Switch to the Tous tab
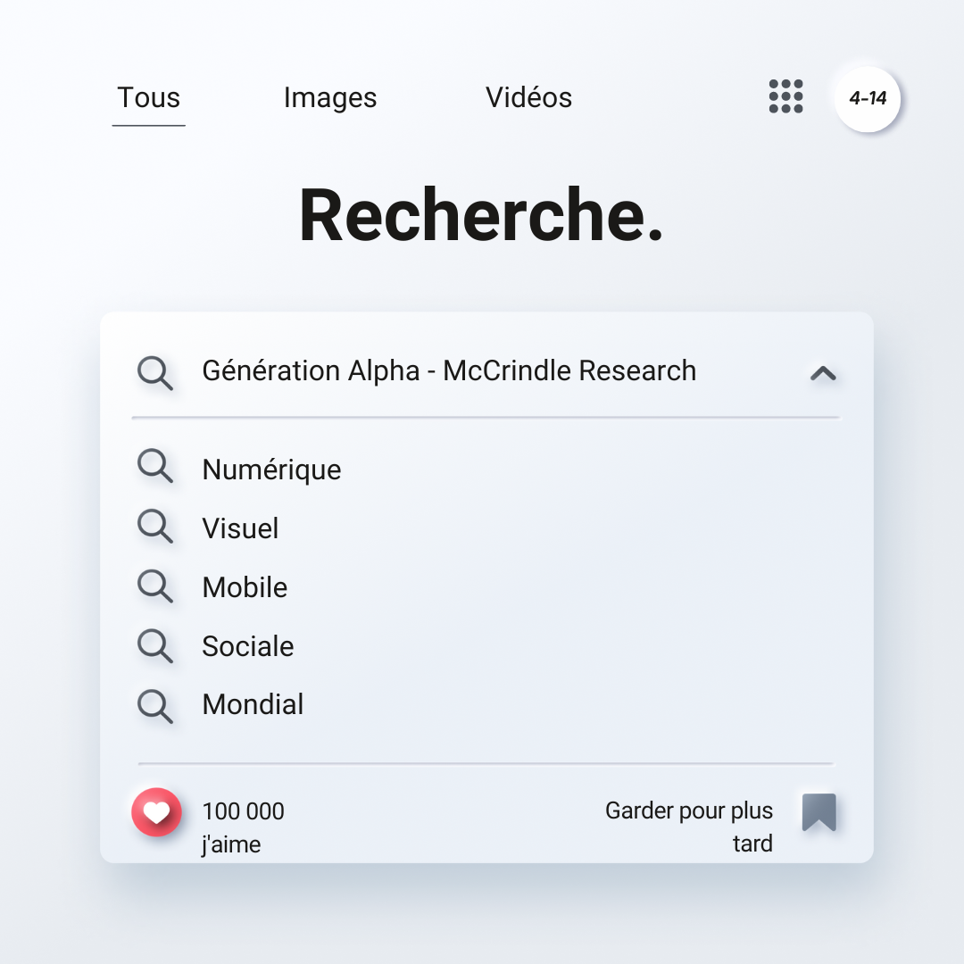The height and width of the screenshot is (964, 964). (149, 98)
